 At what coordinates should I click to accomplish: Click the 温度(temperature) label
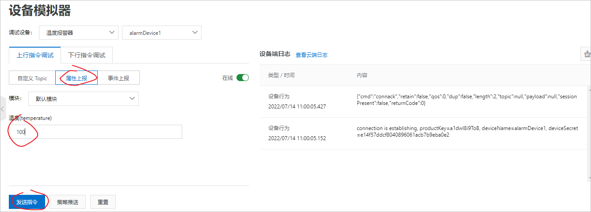point(31,118)
